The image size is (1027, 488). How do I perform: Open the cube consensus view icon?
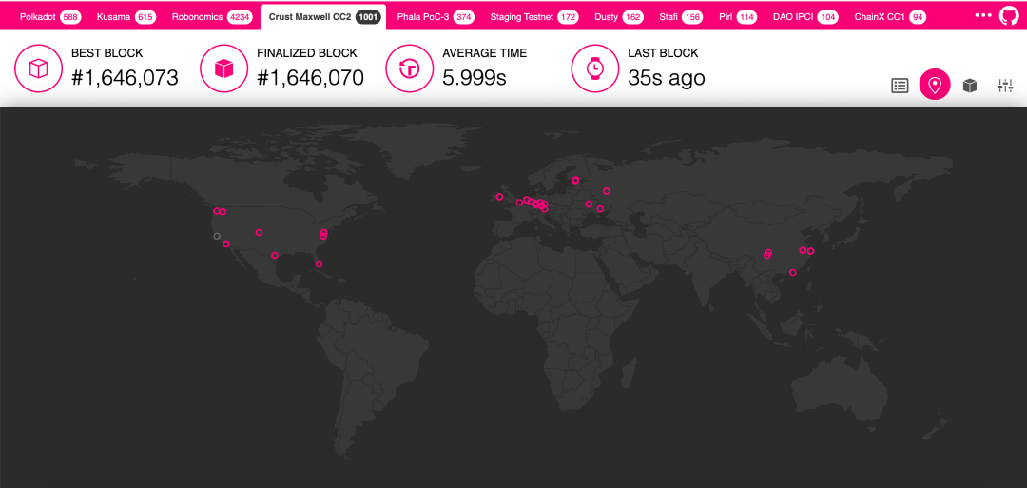pos(970,86)
